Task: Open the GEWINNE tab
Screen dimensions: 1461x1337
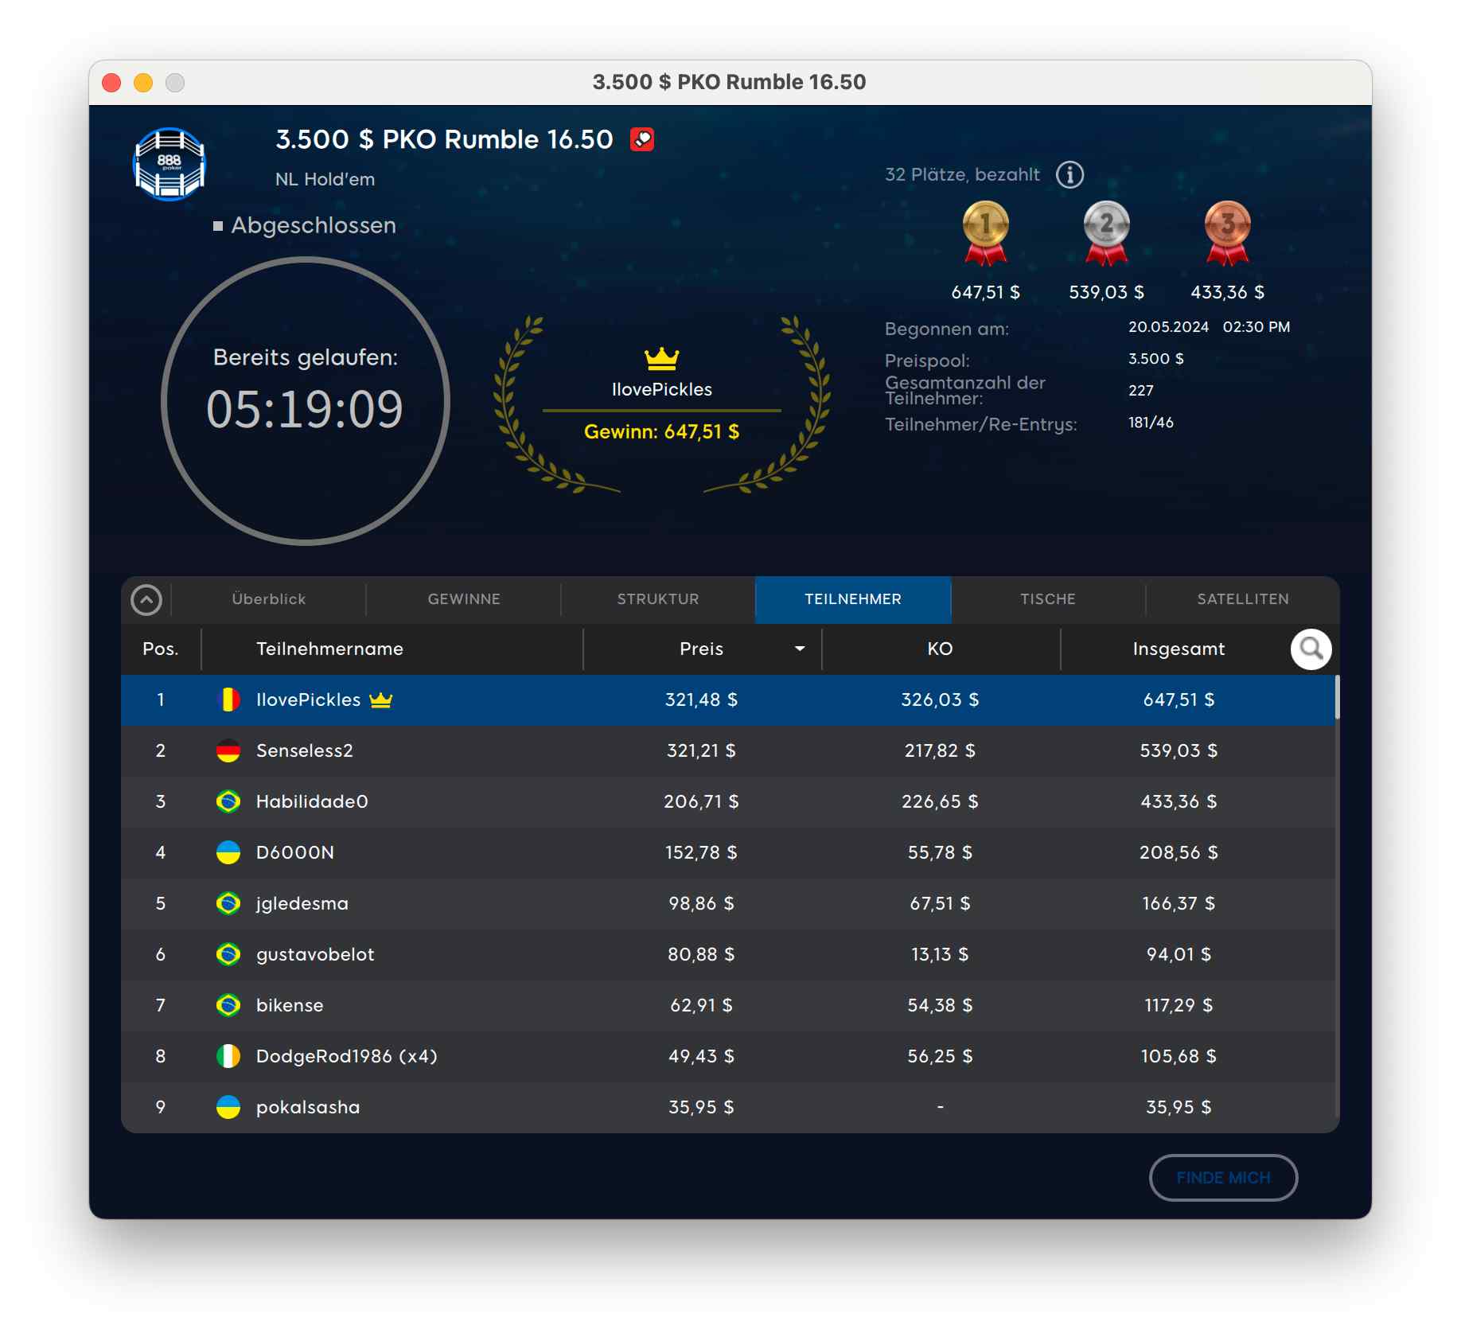Action: 464,599
